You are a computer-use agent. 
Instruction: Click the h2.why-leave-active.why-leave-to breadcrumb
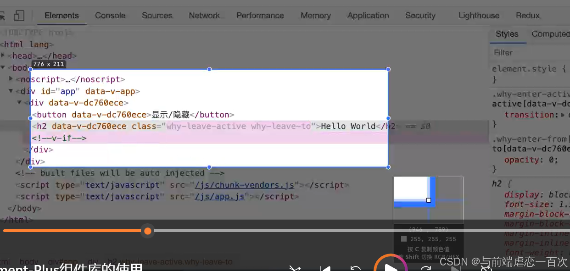pos(170,262)
